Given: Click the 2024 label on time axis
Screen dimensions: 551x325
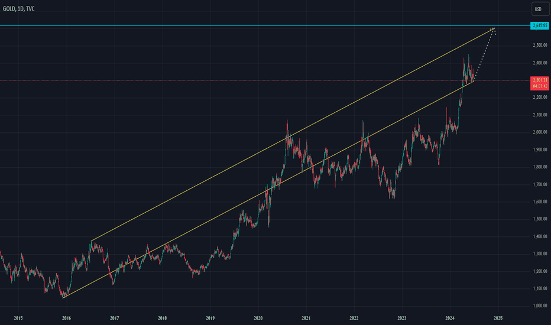Looking at the screenshot, I should coord(450,318).
